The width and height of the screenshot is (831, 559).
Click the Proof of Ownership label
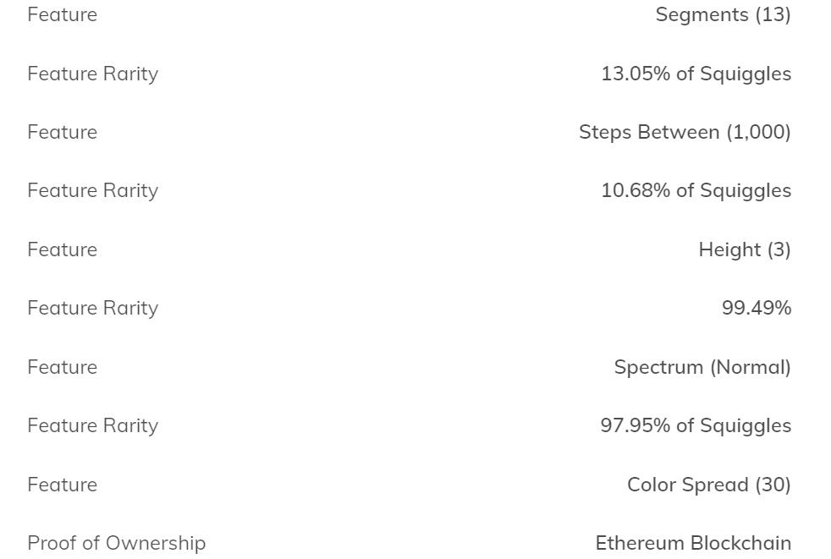(x=116, y=543)
